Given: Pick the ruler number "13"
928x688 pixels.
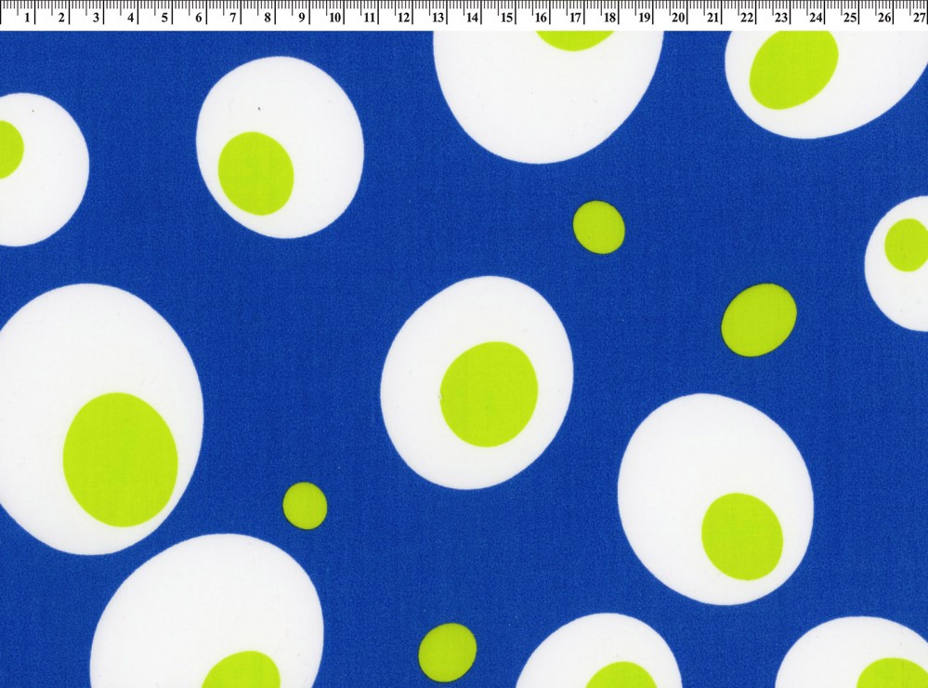Looking at the screenshot, I should tap(438, 18).
